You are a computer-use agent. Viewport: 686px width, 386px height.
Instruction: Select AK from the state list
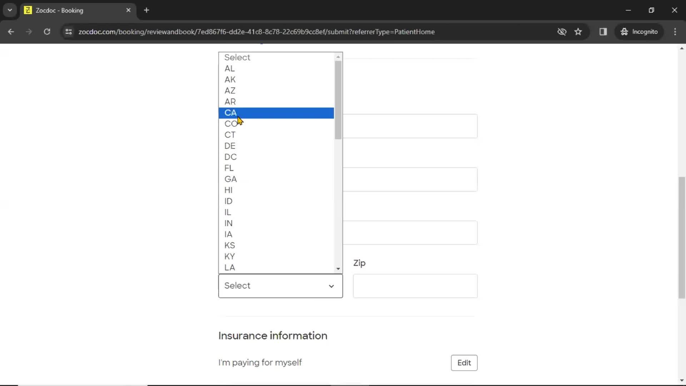pyautogui.click(x=276, y=80)
